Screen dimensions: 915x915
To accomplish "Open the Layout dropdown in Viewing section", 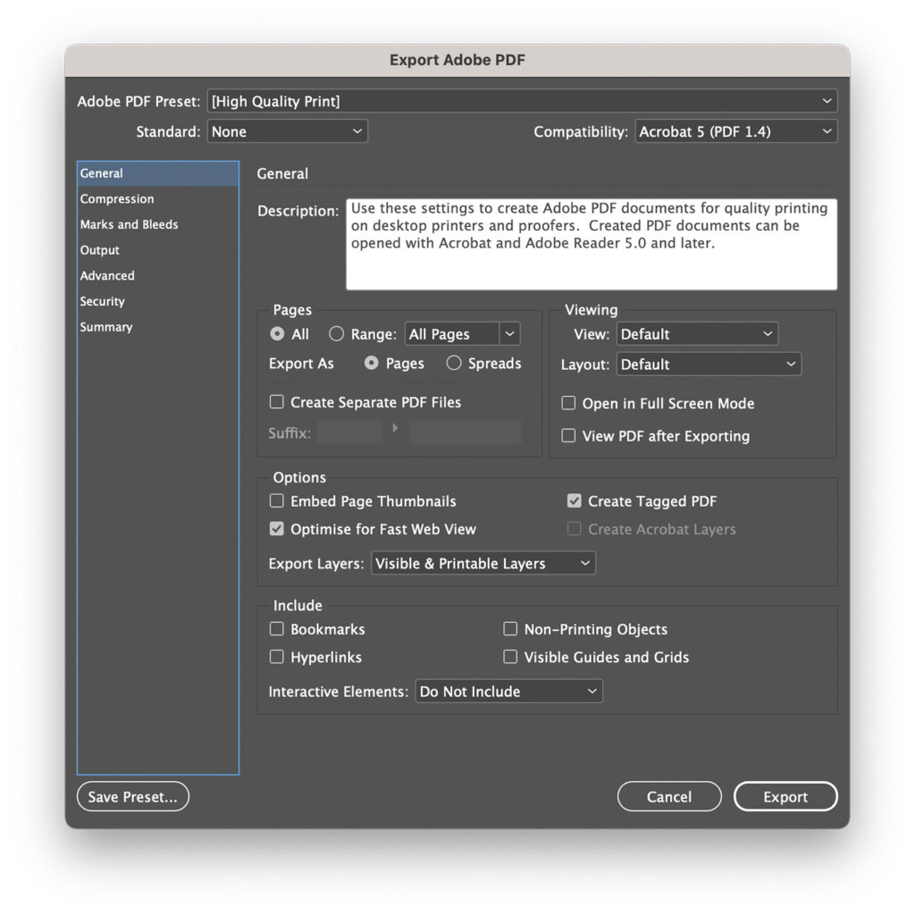I will click(x=709, y=364).
